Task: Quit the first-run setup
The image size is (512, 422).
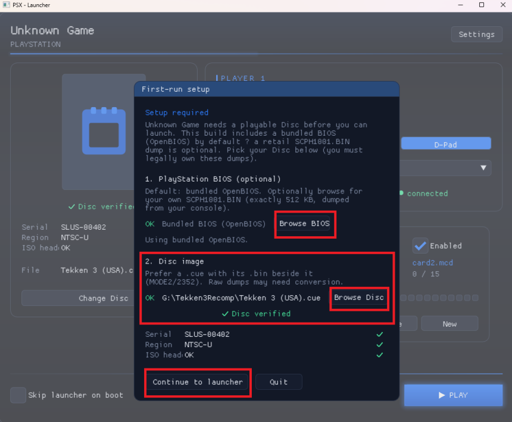Action: [x=279, y=382]
